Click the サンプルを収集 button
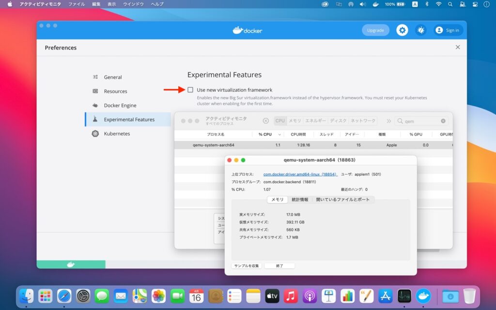 [x=247, y=265]
